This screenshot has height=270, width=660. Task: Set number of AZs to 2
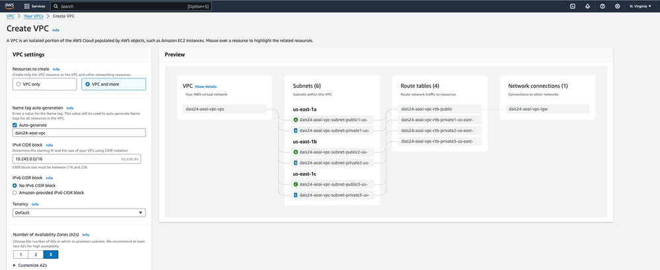(36, 254)
